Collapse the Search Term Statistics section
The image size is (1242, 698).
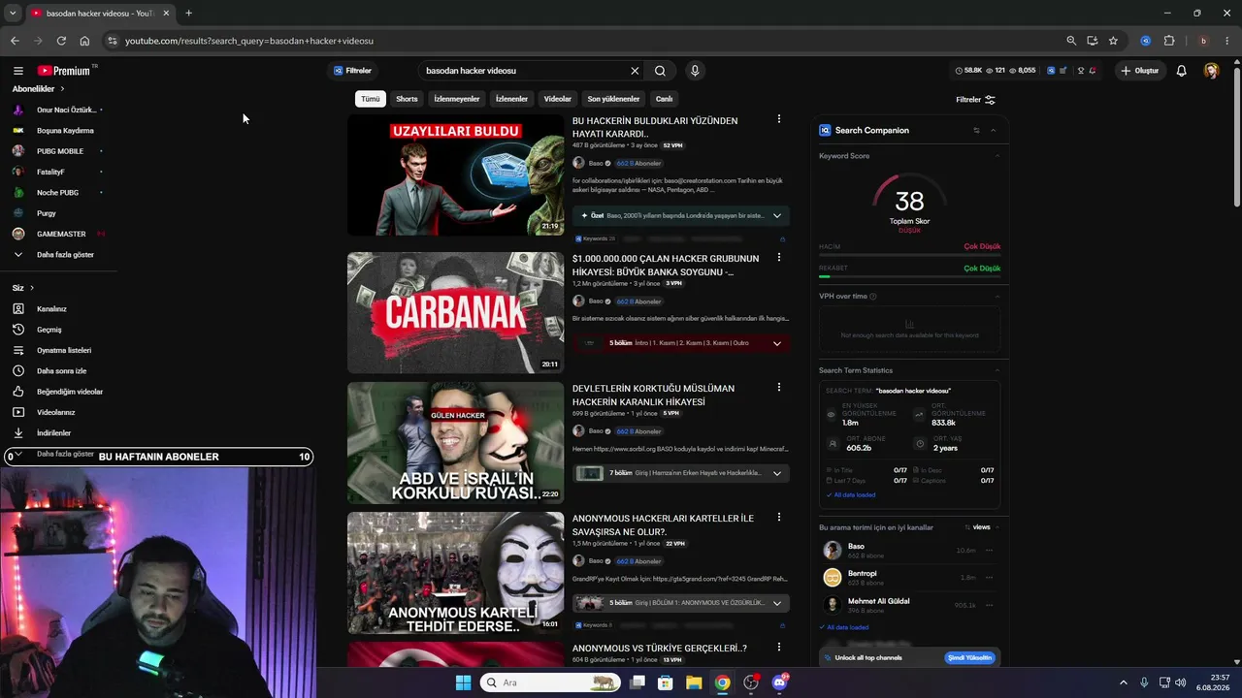(997, 370)
